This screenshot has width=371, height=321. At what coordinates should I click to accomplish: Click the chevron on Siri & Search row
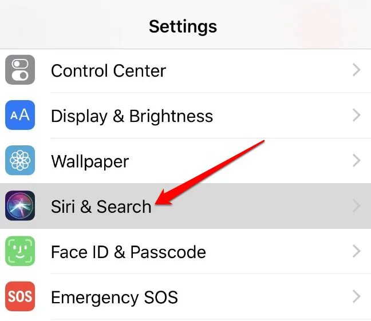pos(356,206)
